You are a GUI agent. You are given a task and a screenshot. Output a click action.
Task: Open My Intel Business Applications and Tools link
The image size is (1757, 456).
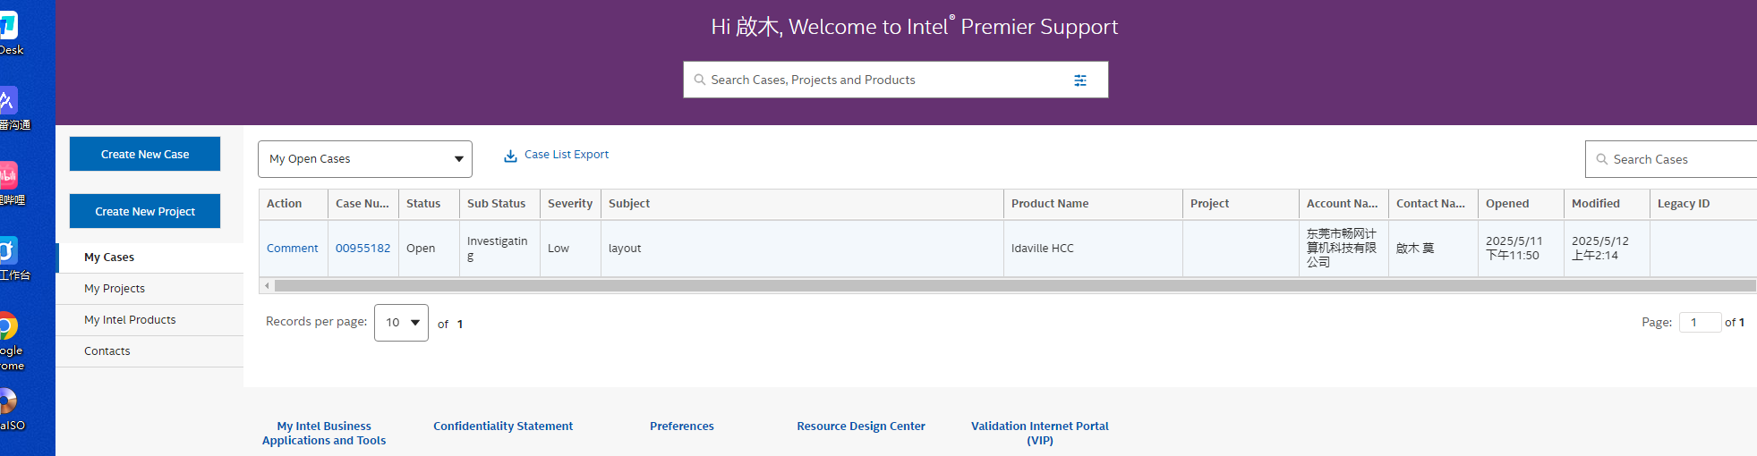(x=324, y=434)
